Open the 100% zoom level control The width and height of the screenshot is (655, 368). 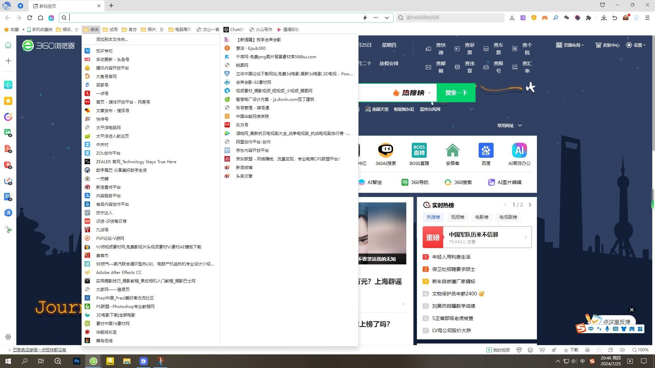tap(640, 350)
